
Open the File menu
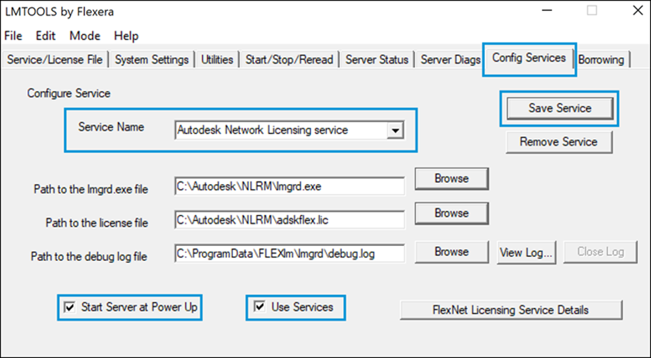click(13, 36)
